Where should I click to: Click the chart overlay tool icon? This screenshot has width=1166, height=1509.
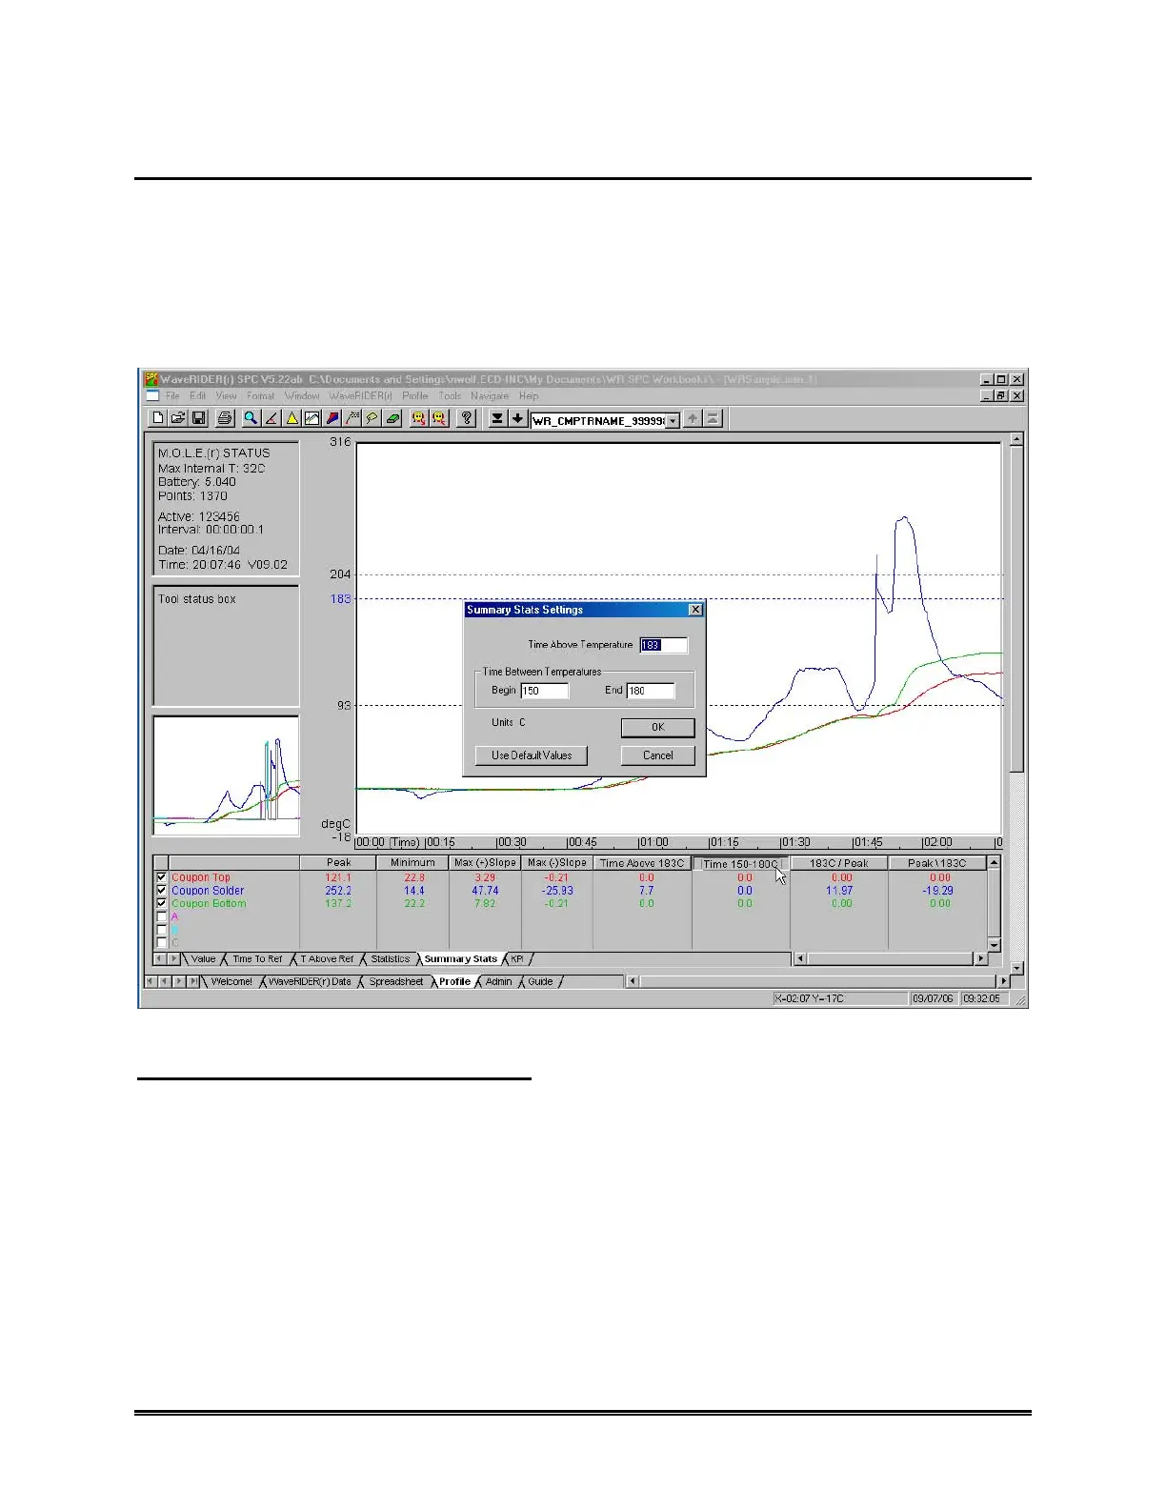tap(312, 418)
